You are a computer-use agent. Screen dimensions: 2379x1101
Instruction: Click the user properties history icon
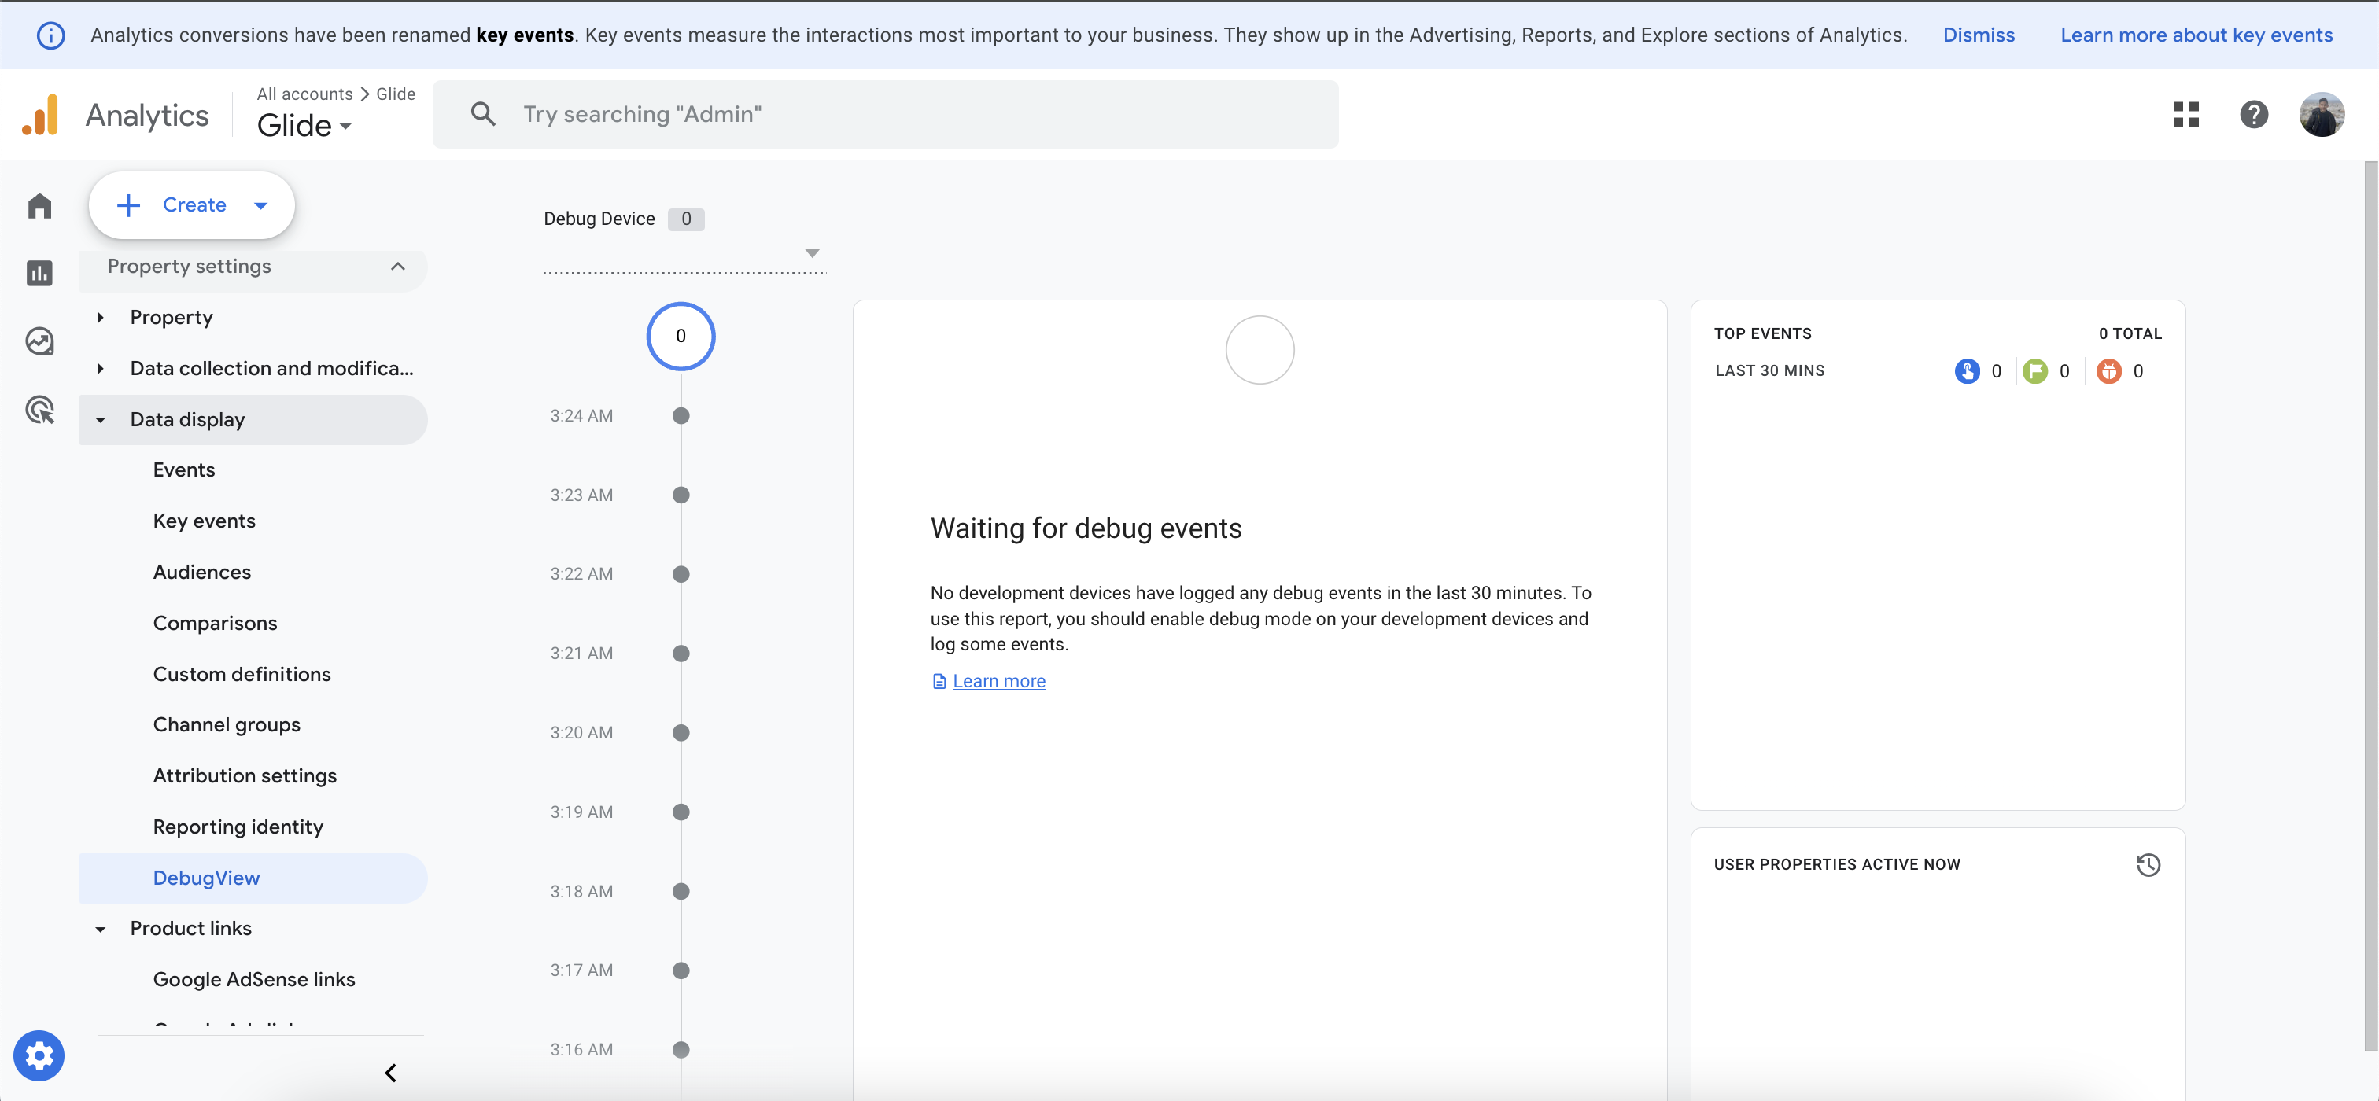coord(2147,865)
